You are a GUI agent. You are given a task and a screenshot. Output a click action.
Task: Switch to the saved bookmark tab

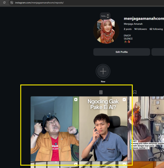pyautogui.click(x=135, y=92)
